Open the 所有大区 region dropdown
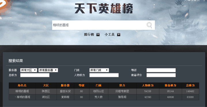Viewport: 207px width, 107px height. pos(29,70)
